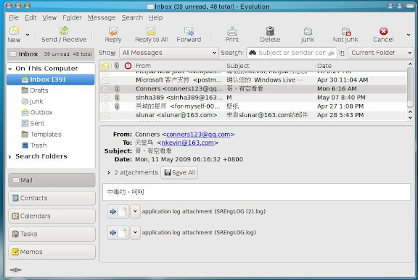Switch to Mail view
This screenshot has width=418, height=280.
[x=52, y=180]
